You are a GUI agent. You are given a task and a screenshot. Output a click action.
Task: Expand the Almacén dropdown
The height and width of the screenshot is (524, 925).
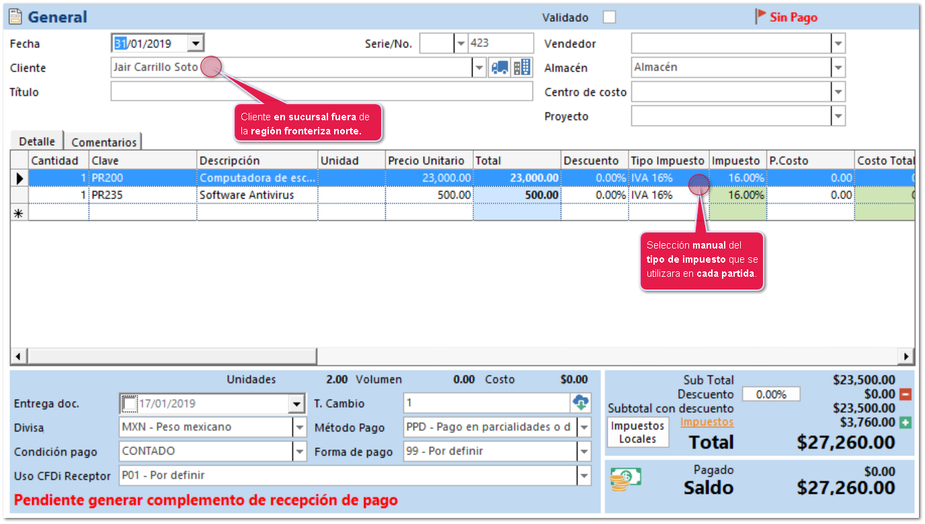coord(838,68)
